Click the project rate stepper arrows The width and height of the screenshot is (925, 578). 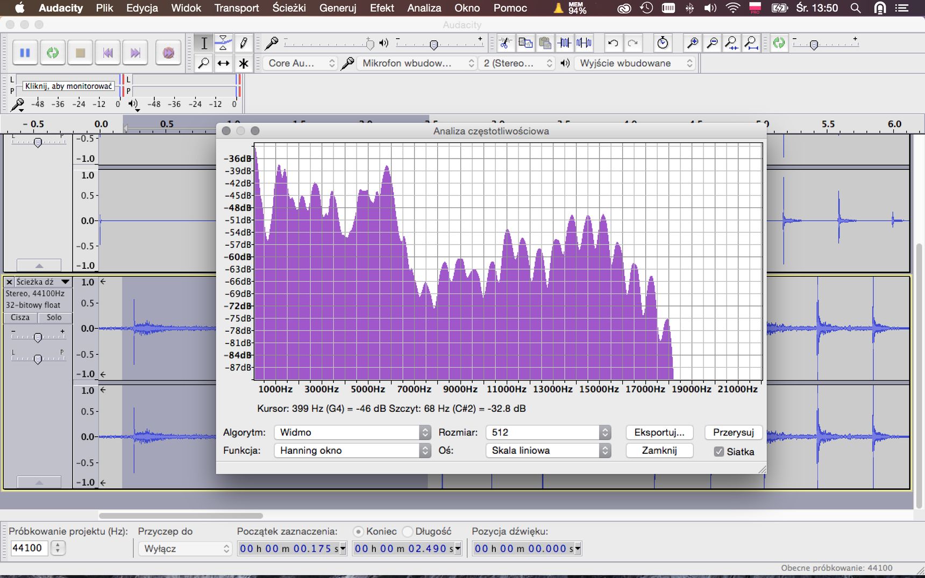pyautogui.click(x=58, y=548)
